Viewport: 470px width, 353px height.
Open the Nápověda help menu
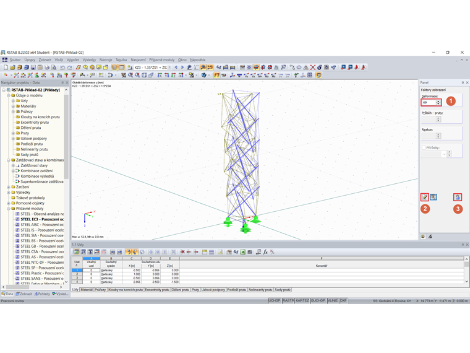[x=198, y=59]
